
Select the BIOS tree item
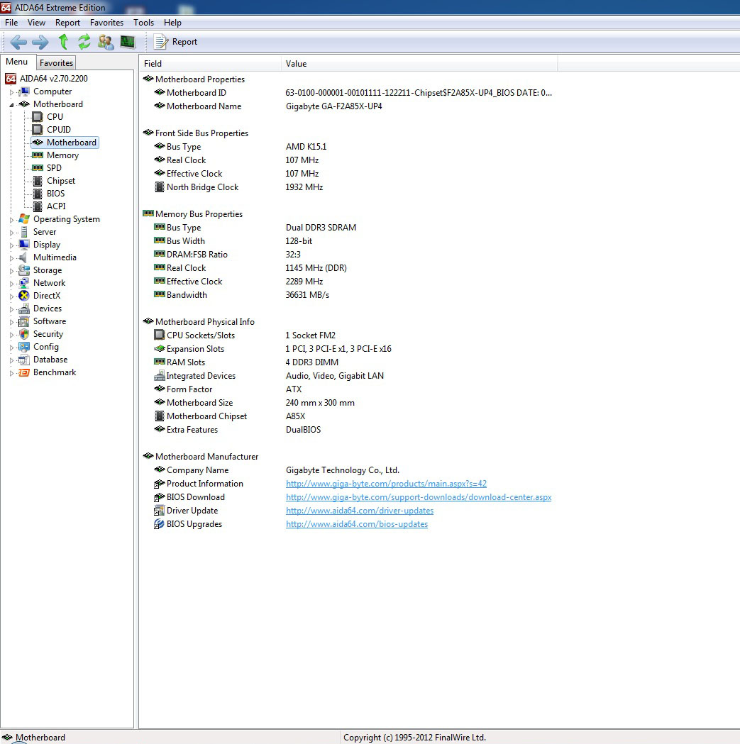click(55, 194)
